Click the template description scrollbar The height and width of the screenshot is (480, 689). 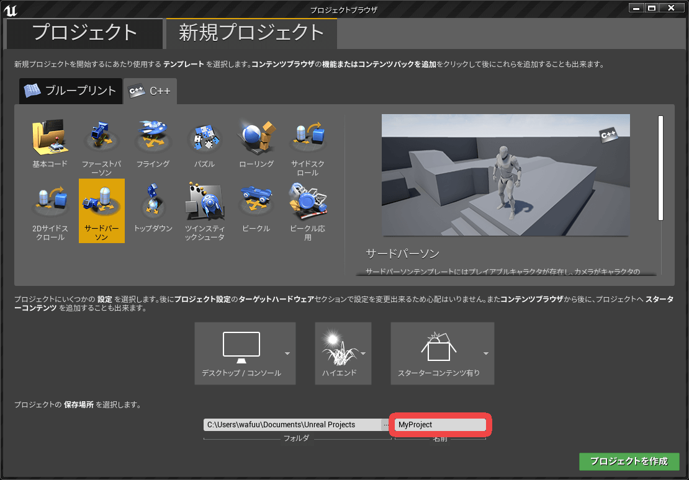tap(660, 167)
